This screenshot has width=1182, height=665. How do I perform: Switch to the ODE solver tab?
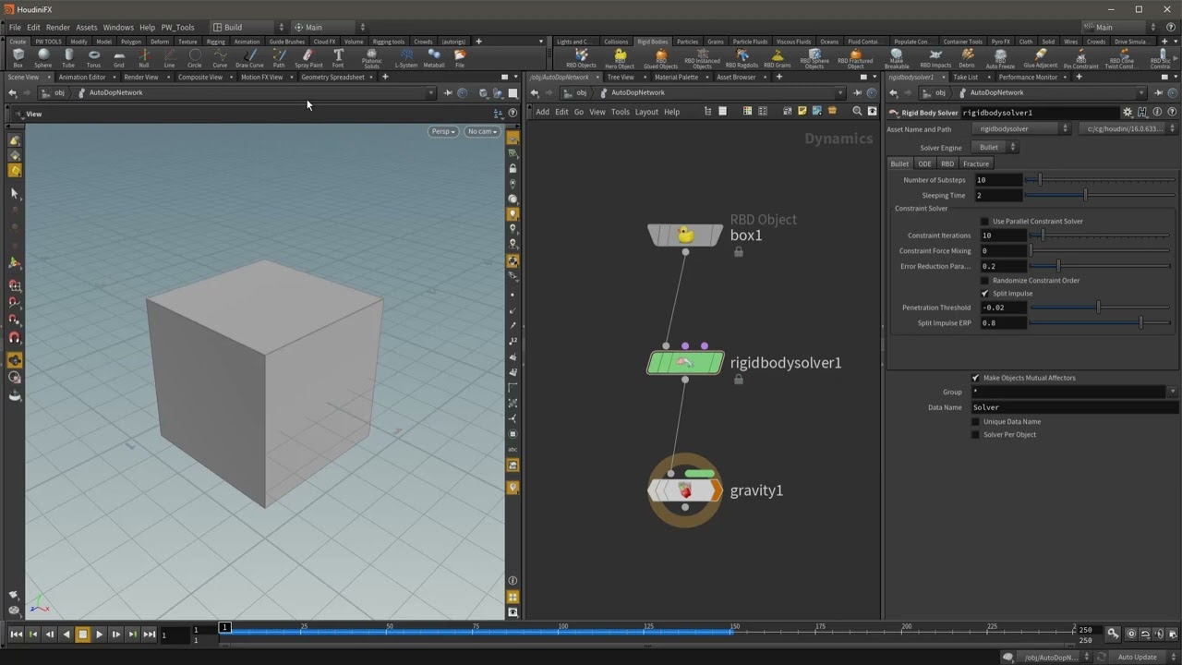tap(924, 164)
